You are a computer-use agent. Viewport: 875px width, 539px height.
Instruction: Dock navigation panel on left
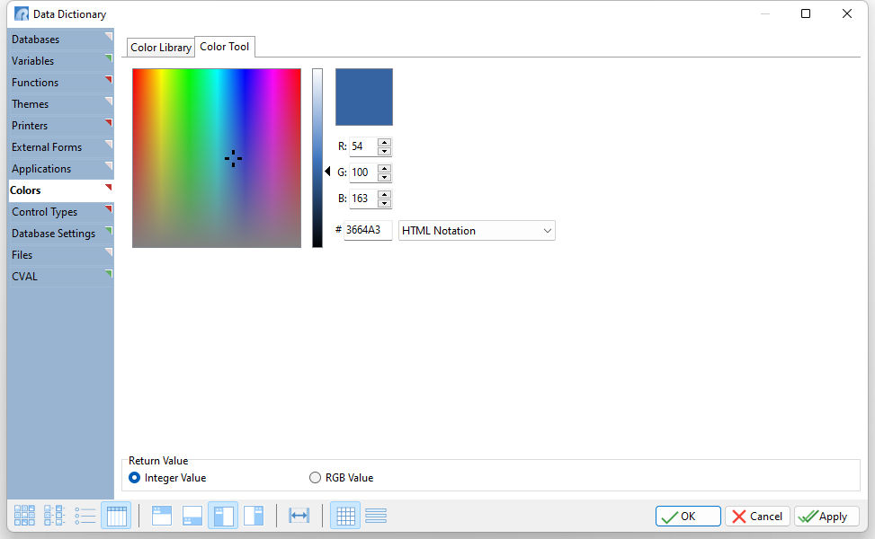coord(223,515)
